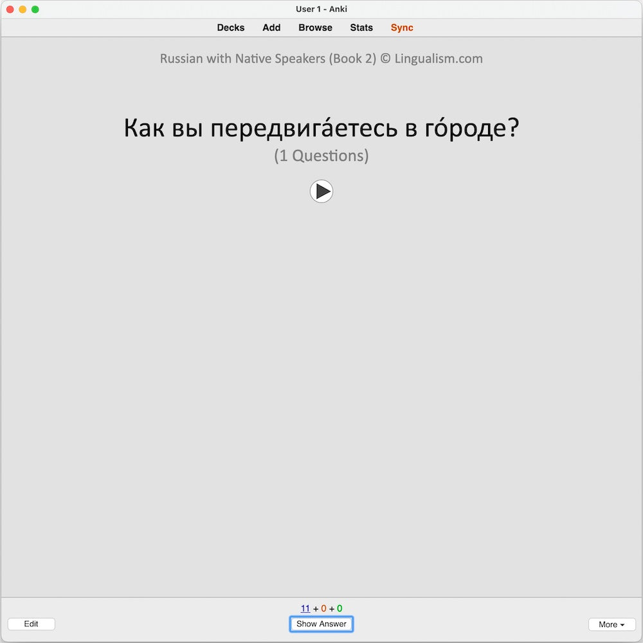The width and height of the screenshot is (643, 643).
Task: Click the play triangle inside the circle
Action: point(321,191)
